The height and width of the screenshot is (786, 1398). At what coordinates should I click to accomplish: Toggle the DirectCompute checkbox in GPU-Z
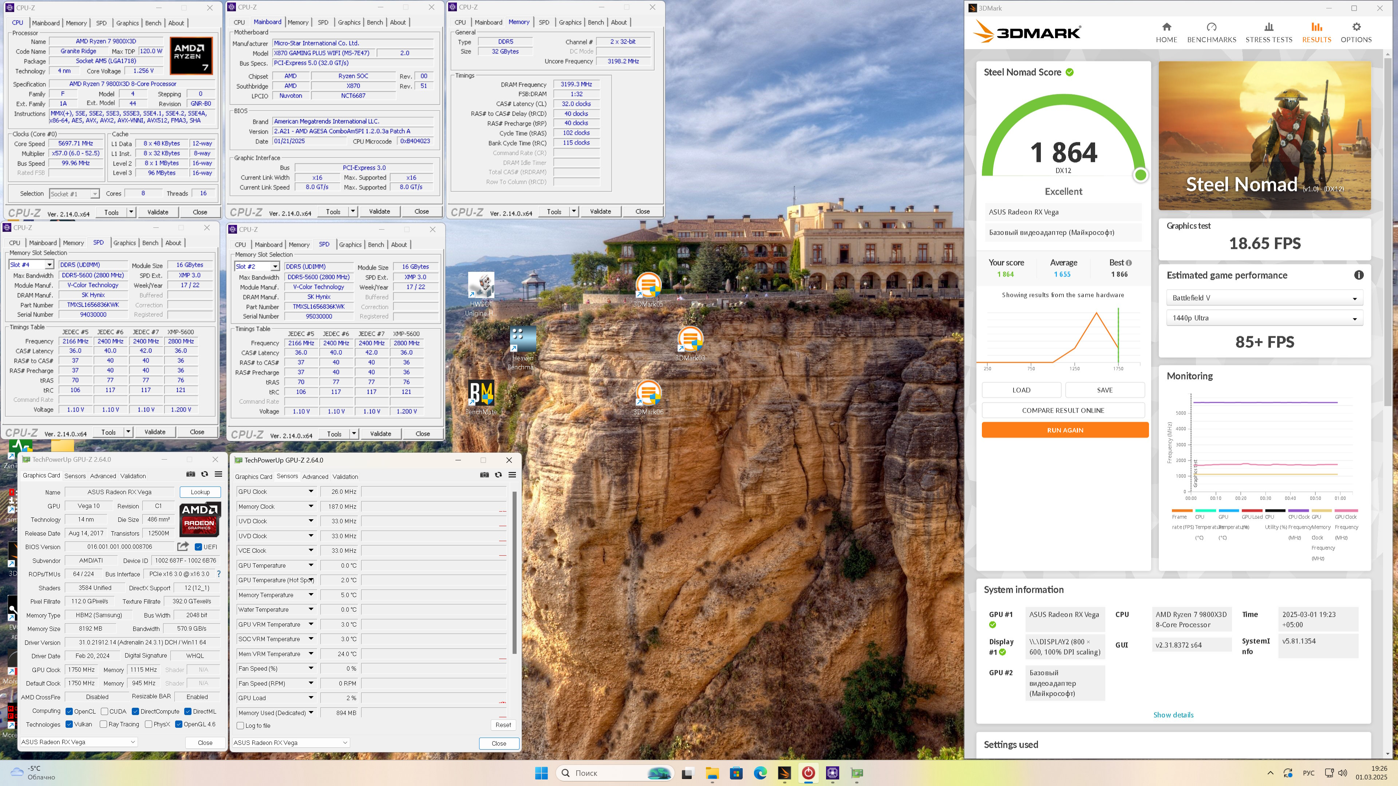[135, 711]
